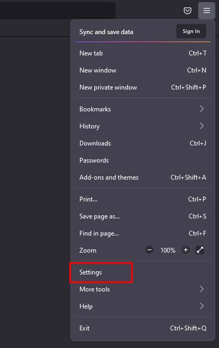Sign In to sync data
Viewport: 219px width, 348px height.
(191, 31)
